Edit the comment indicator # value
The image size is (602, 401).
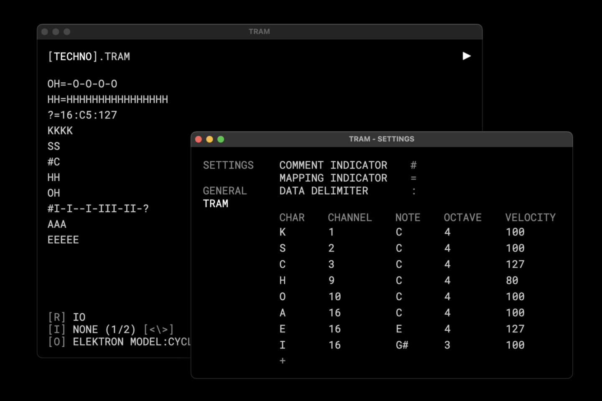pyautogui.click(x=413, y=165)
